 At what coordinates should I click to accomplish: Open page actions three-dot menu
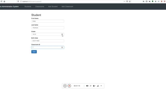point(125,1)
